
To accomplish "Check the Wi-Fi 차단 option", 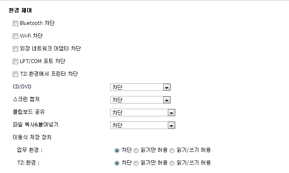I will point(16,36).
